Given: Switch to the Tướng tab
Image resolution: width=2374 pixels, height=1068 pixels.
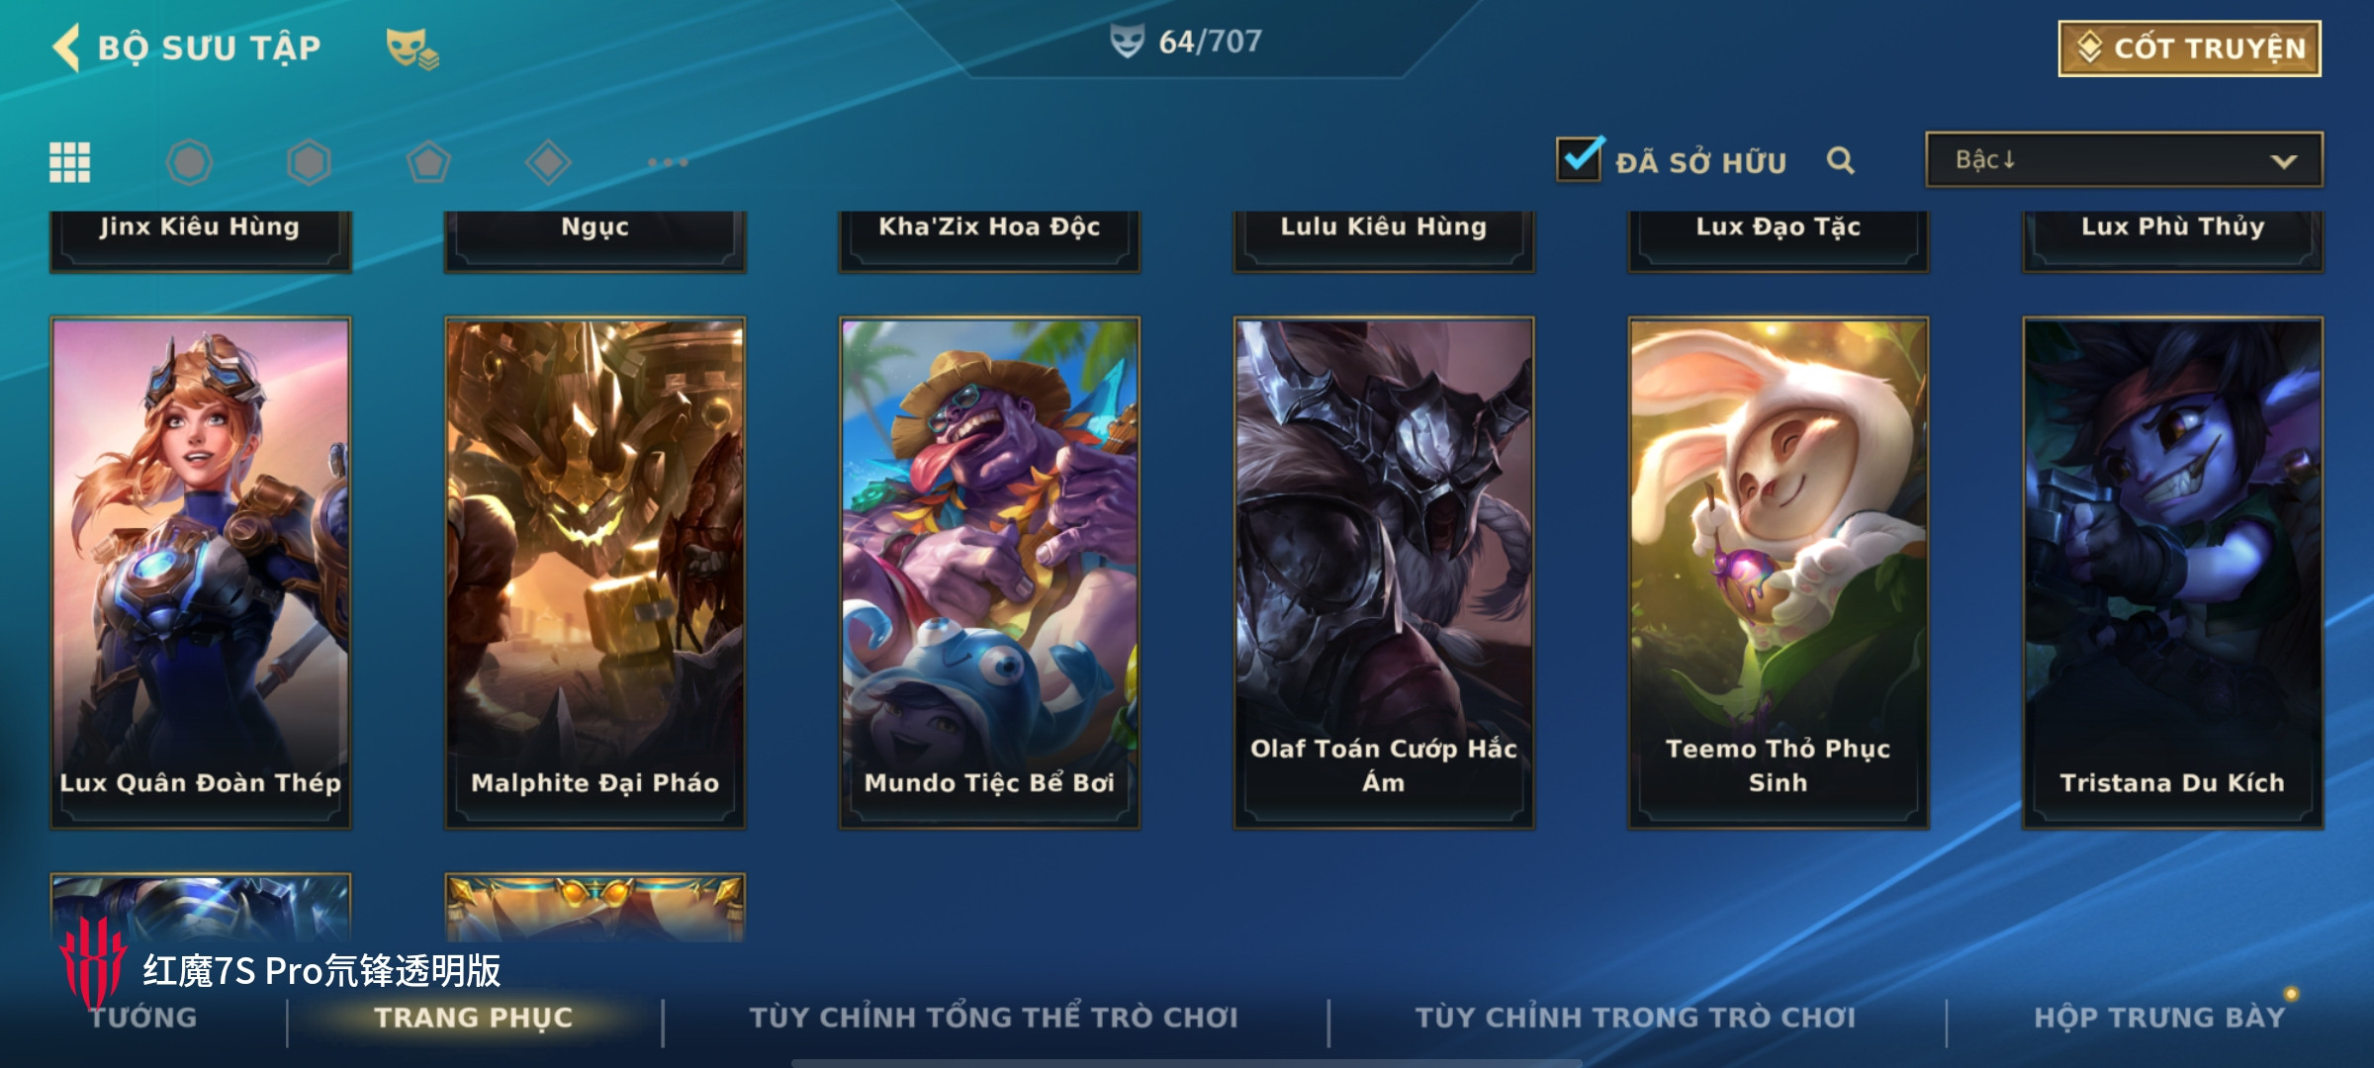Looking at the screenshot, I should click(x=143, y=1017).
